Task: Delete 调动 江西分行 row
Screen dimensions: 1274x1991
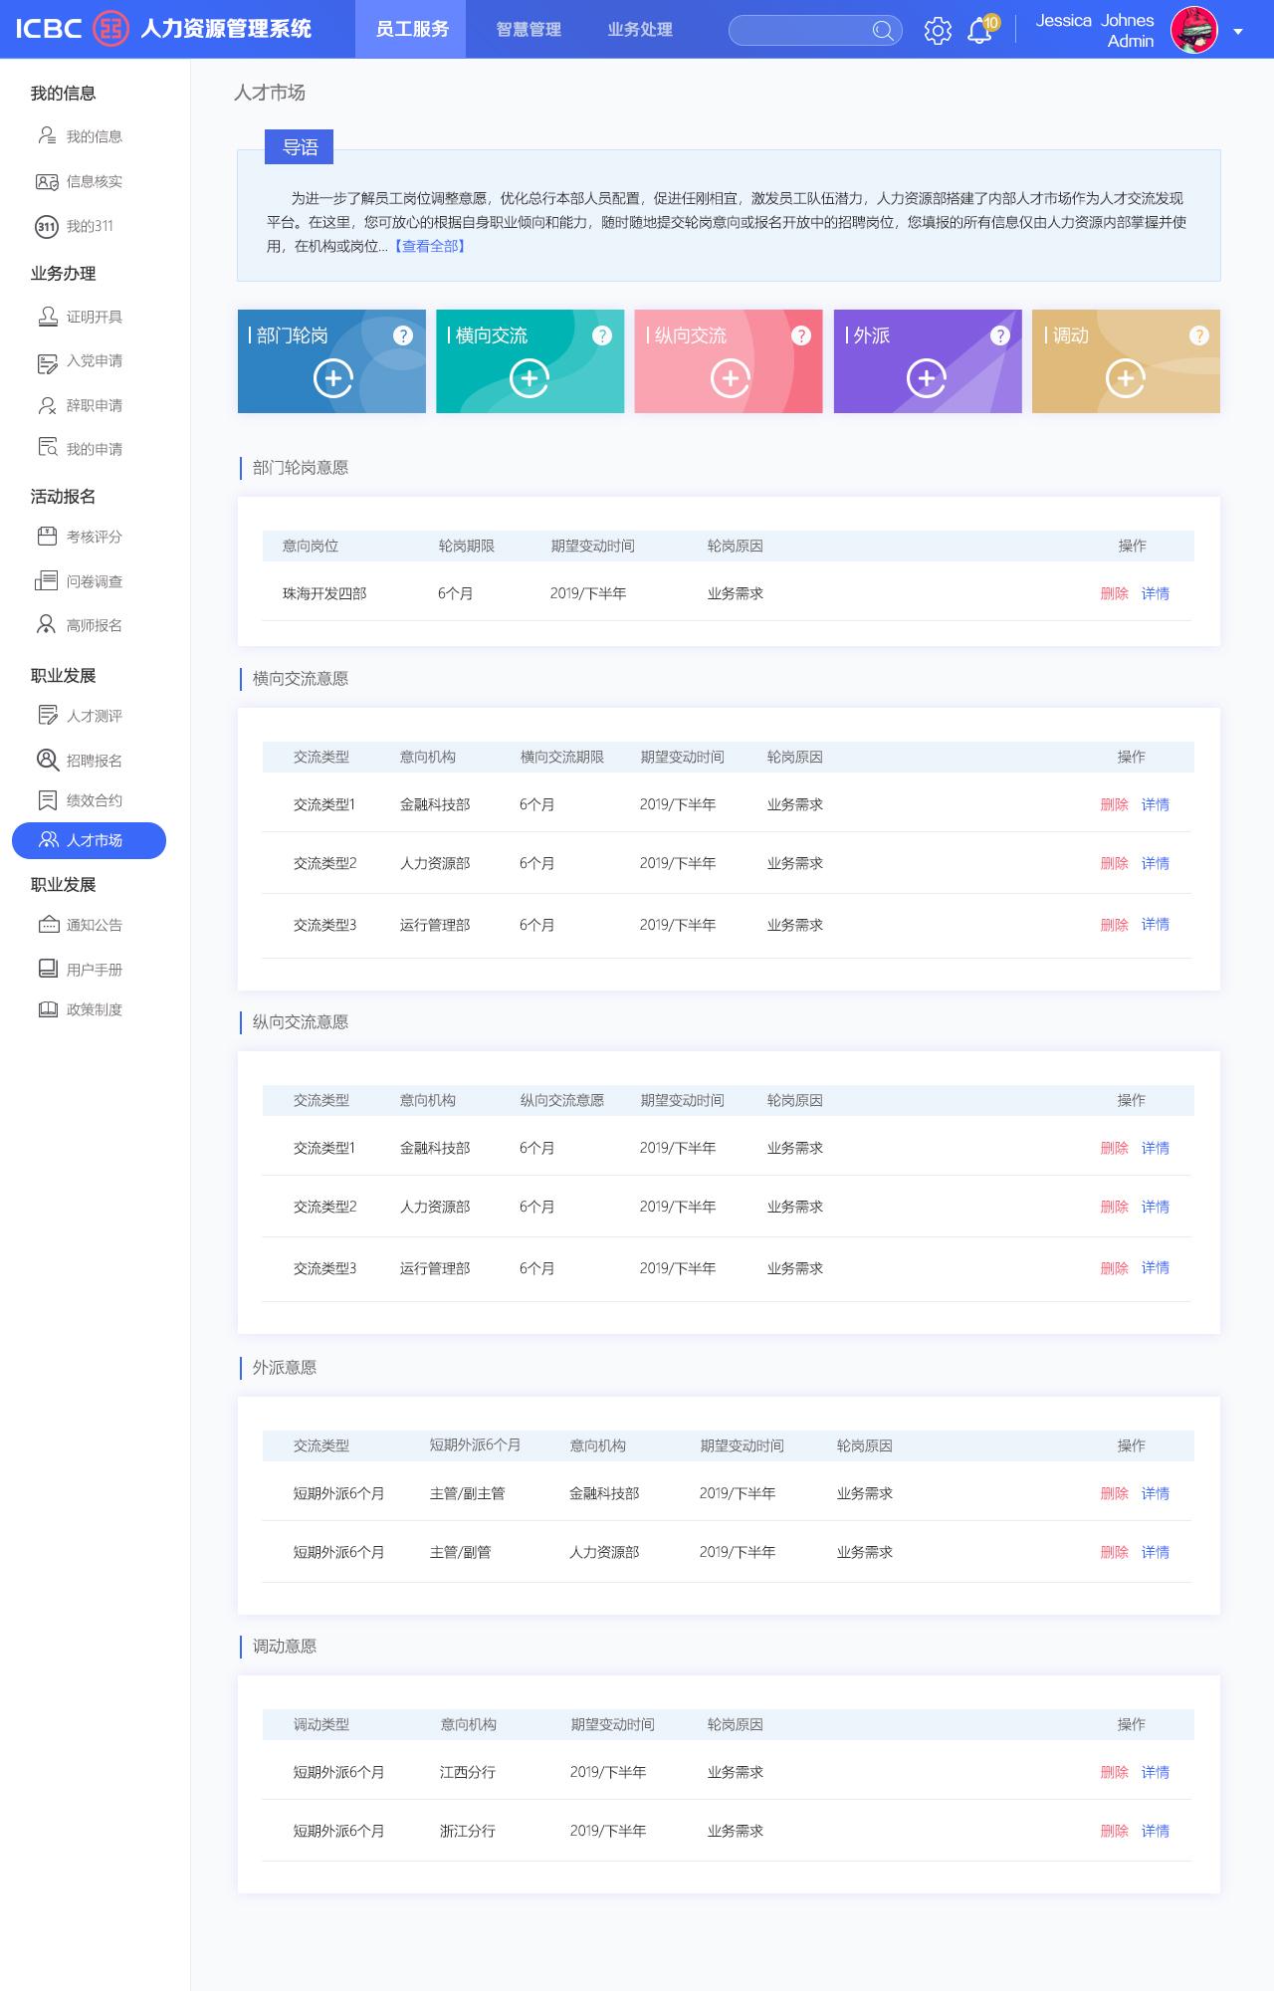Action: click(1115, 1772)
